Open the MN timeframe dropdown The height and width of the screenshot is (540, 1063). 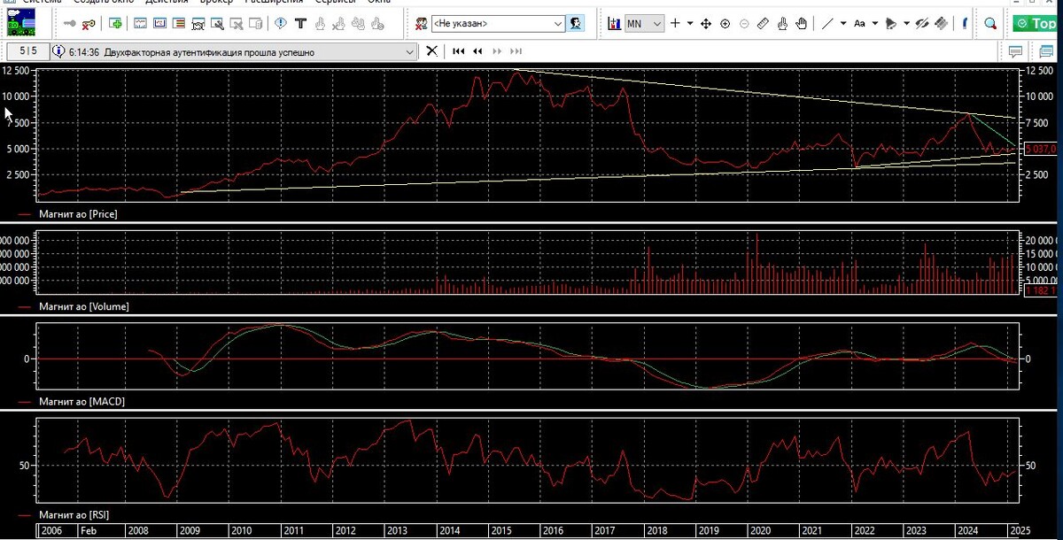[x=644, y=24]
